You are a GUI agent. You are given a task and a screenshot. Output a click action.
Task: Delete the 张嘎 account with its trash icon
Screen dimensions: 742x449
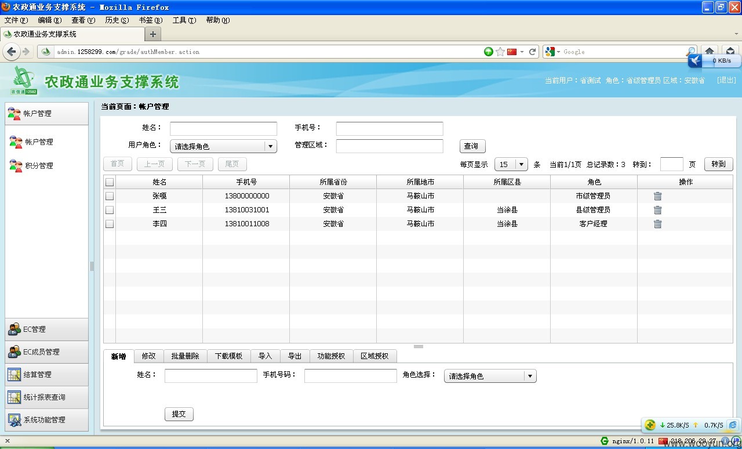[x=657, y=196]
